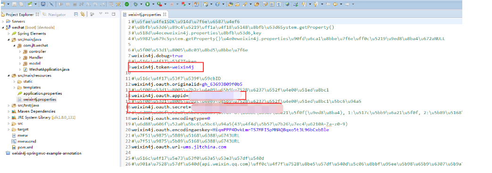Click the weixin4j.token=weixin4j line

pos(163,67)
